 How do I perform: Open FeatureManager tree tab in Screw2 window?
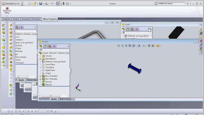41,46
